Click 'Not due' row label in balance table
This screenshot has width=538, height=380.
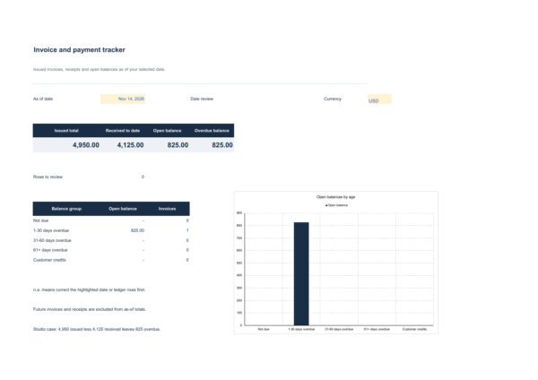click(40, 220)
